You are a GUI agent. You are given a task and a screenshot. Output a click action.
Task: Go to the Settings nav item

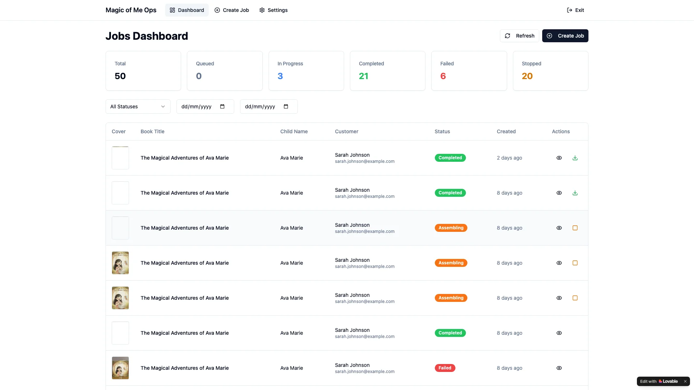(273, 10)
